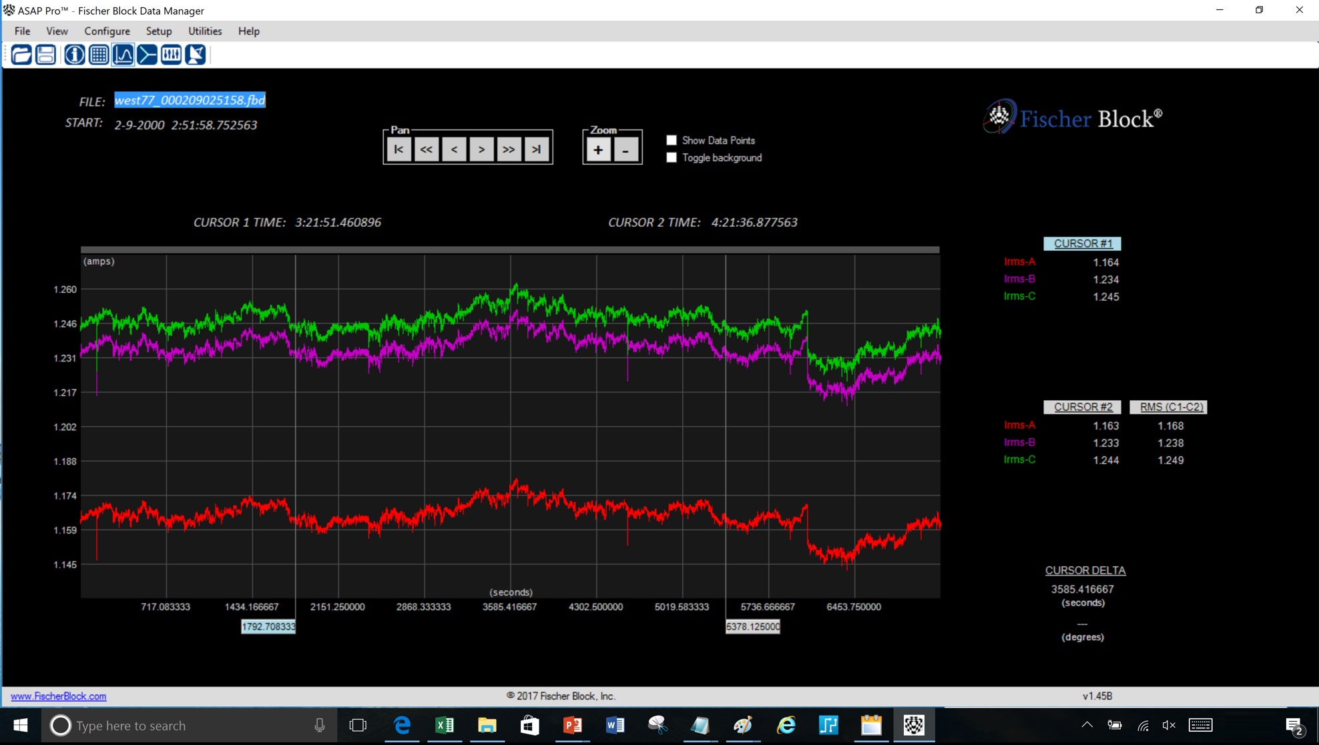The width and height of the screenshot is (1319, 745).
Task: Fast pan right with >> button
Action: pos(509,149)
